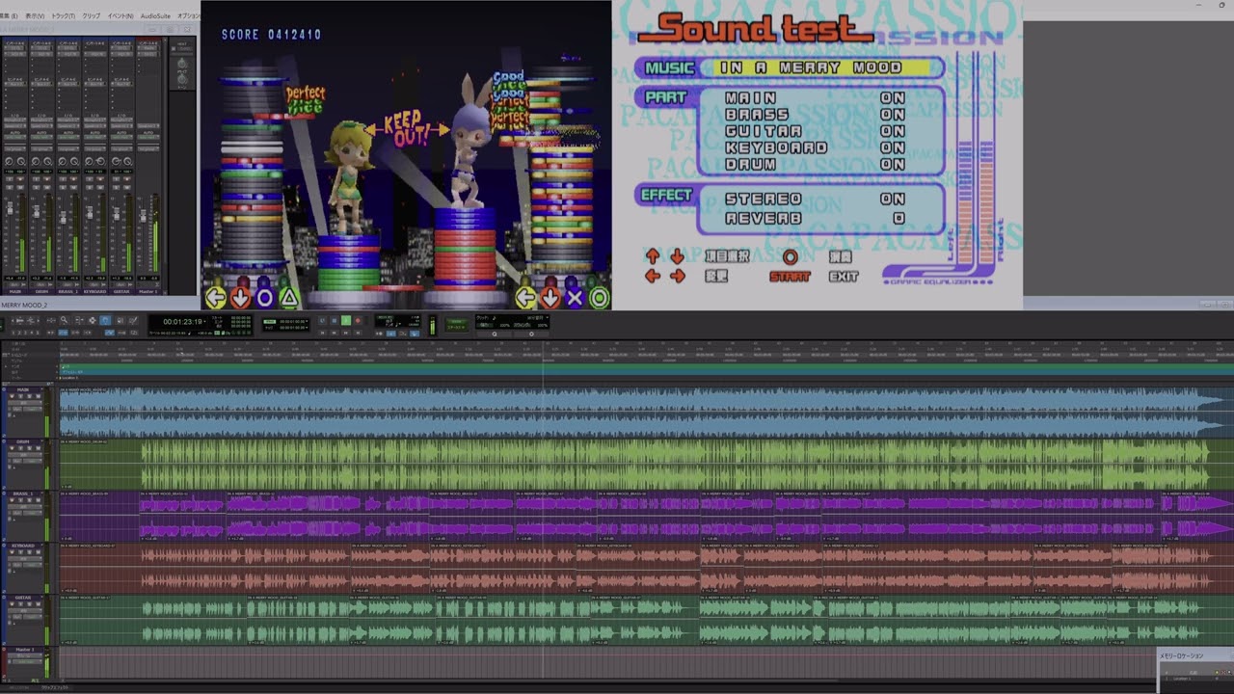1234x694 pixels.
Task: Record-enable the BRASS_1 track in edit window
Action: [12, 500]
